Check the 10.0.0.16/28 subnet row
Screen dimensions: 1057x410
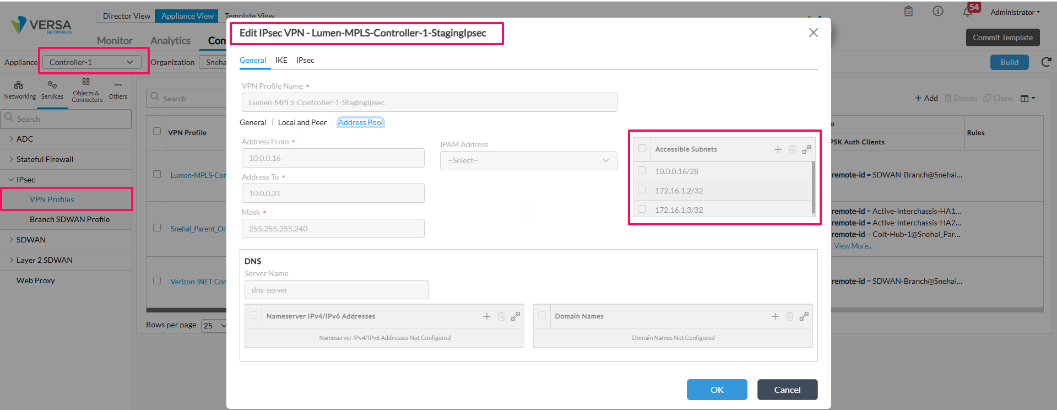click(x=642, y=171)
